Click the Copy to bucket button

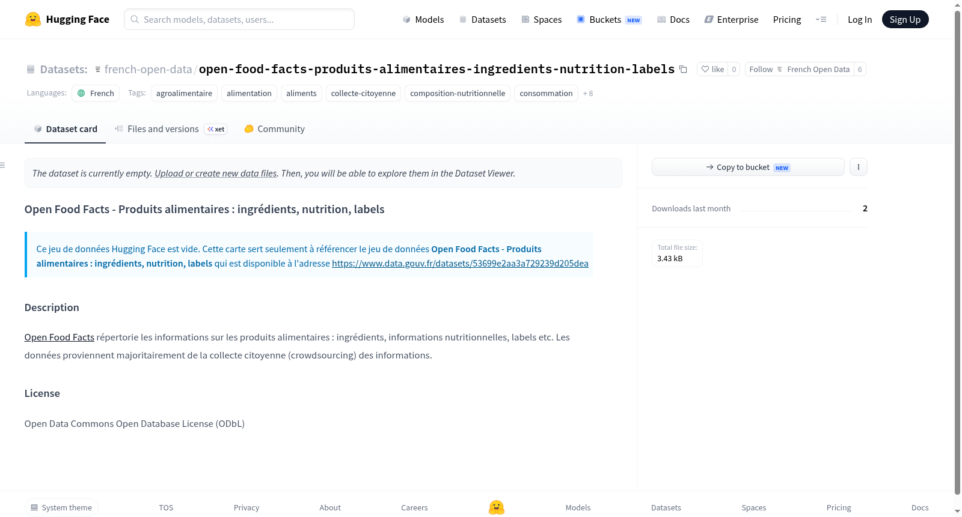748,167
